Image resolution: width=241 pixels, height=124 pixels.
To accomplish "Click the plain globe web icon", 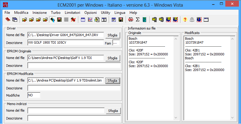I will point(199,20).
